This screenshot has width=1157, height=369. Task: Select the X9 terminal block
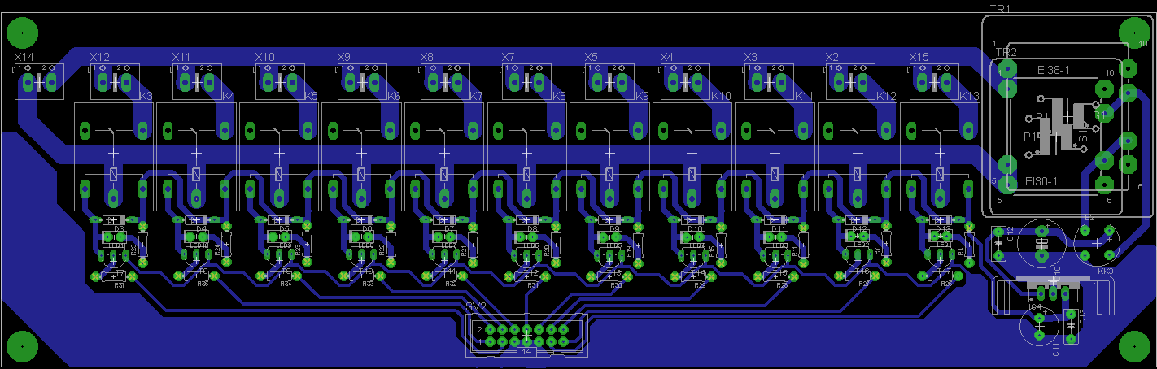(x=363, y=81)
